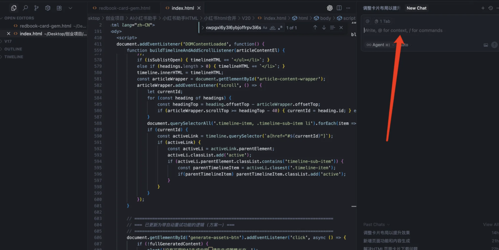Image resolution: width=499 pixels, height=250 pixels.
Task: Expand the TIMELINE section
Action: click(x=13, y=57)
